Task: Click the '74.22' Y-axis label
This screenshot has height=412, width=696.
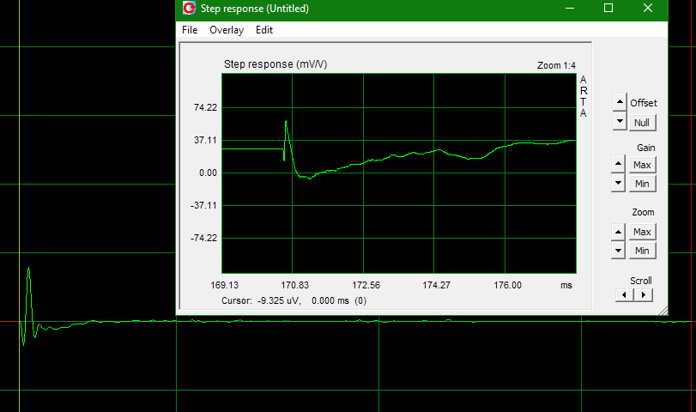Action: click(205, 107)
